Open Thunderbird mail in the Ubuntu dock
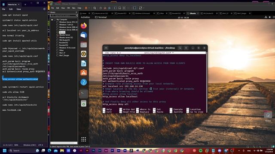The image size is (275, 154). (84, 35)
